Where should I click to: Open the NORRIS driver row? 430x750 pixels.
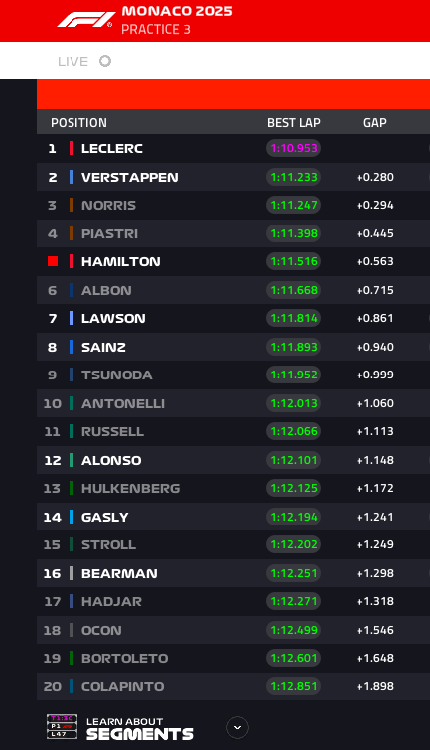click(x=233, y=206)
